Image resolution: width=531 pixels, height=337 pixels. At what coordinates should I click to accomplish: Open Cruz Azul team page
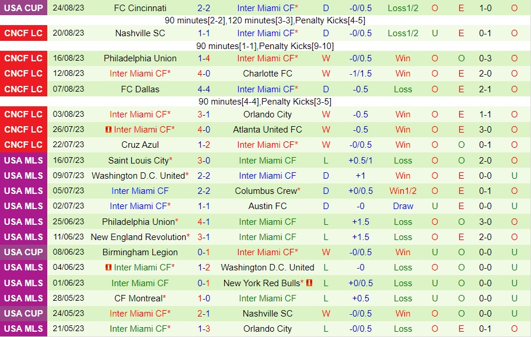(140, 145)
